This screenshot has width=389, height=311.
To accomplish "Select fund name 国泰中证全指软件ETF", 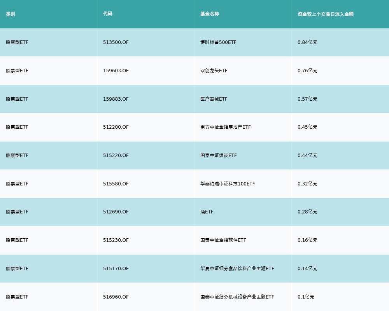I will pyautogui.click(x=223, y=240).
